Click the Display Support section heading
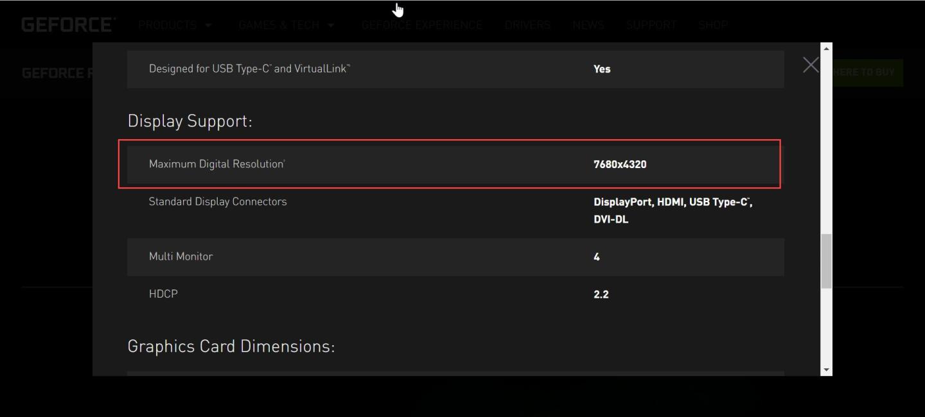 [189, 121]
